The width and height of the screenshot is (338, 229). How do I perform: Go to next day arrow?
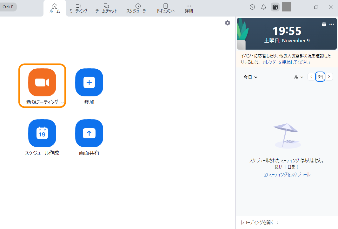329,77
